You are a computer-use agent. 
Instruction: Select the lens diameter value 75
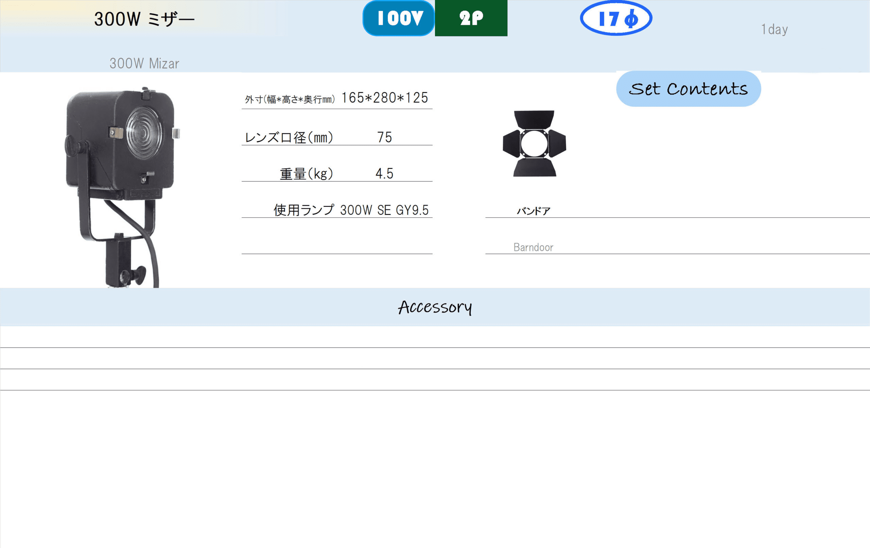[x=384, y=137]
